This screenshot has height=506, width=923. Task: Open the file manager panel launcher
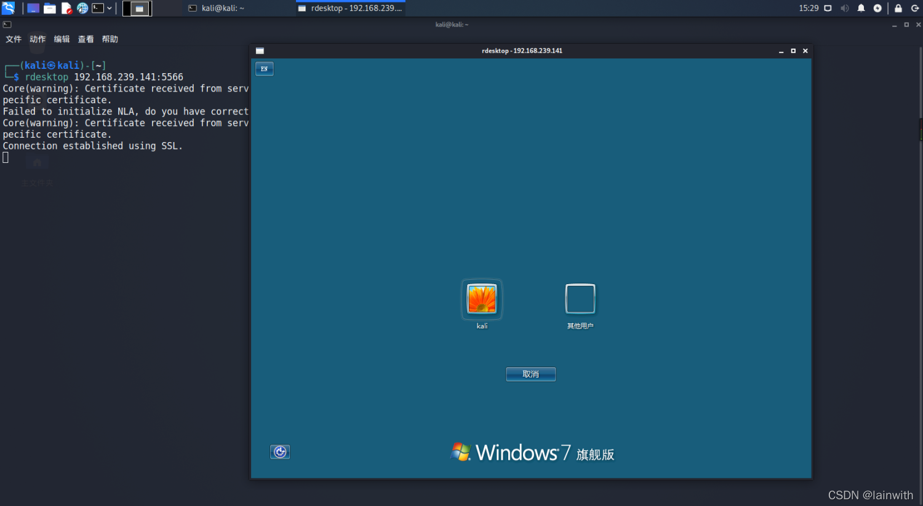click(50, 9)
